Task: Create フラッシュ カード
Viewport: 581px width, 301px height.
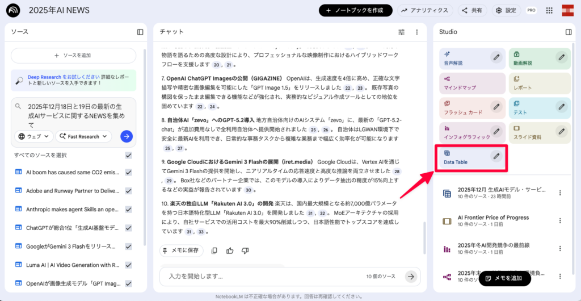Action: [x=473, y=107]
